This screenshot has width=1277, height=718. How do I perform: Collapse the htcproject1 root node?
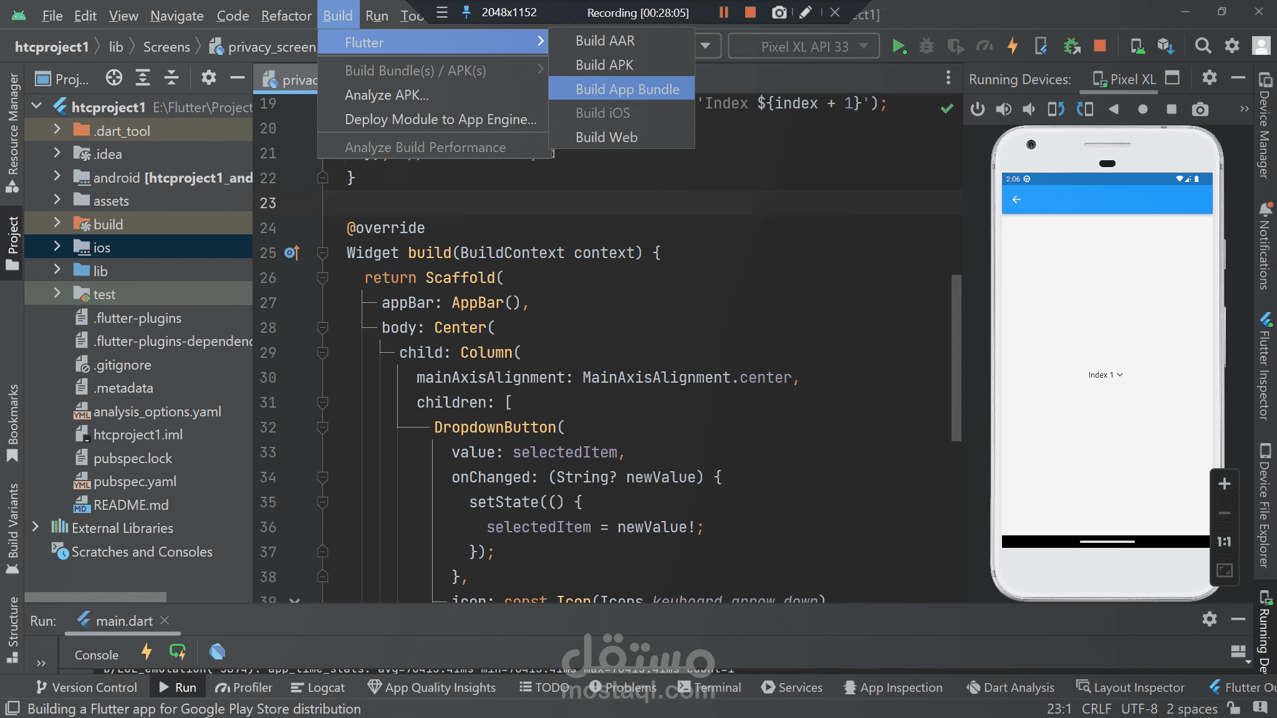pos(36,107)
